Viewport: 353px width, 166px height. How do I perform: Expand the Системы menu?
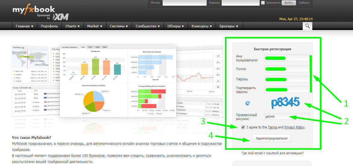pos(119,26)
